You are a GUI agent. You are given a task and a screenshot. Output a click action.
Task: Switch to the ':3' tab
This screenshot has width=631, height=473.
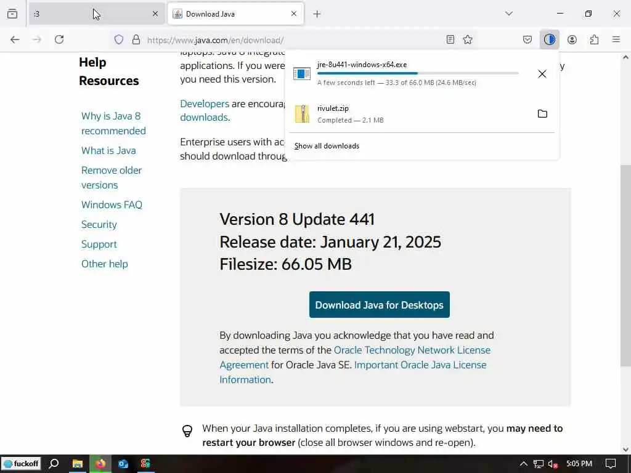[97, 14]
